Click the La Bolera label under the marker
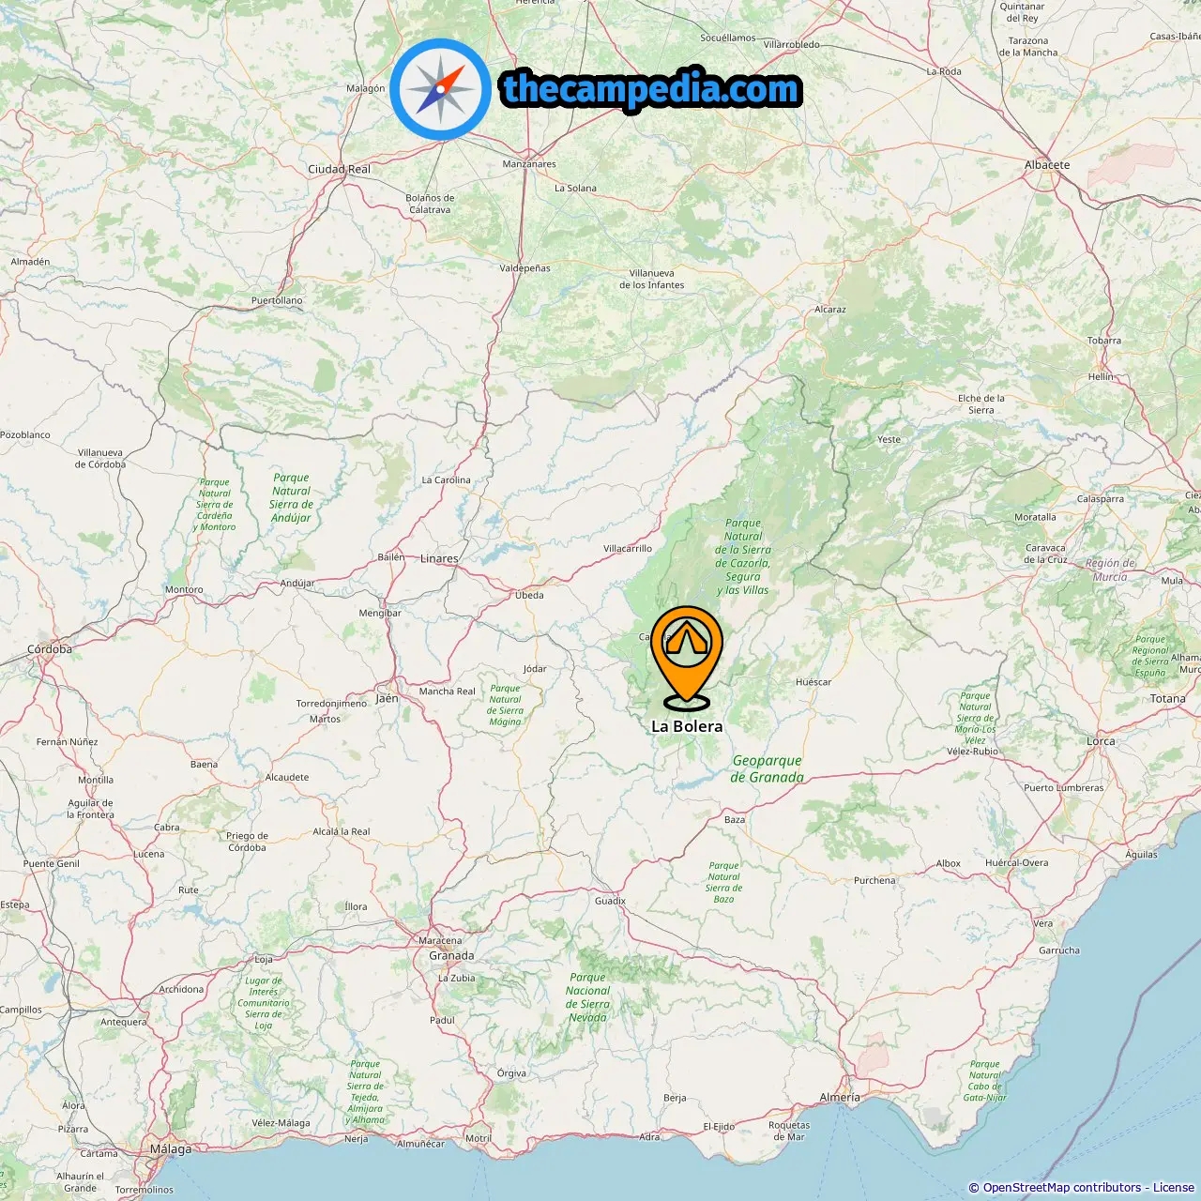Screen dimensions: 1201x1201 click(687, 726)
